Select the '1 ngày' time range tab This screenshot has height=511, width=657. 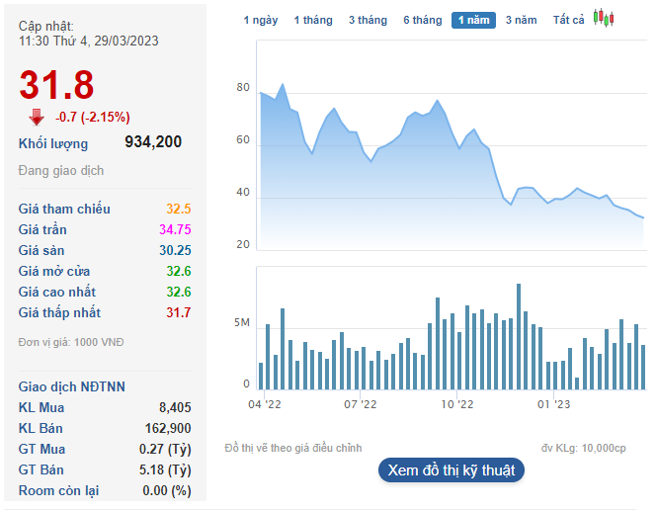(x=261, y=20)
